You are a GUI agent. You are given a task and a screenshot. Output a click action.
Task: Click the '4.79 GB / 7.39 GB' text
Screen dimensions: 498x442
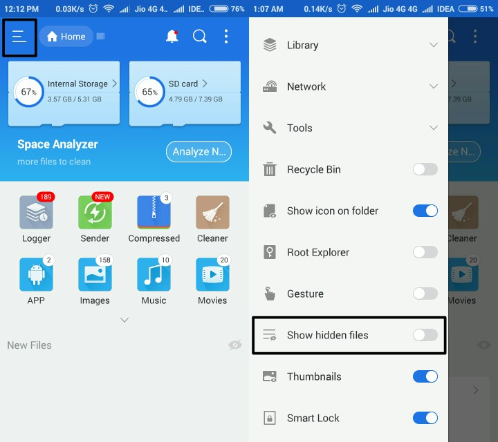pyautogui.click(x=196, y=99)
